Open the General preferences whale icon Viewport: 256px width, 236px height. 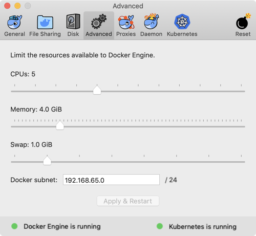point(15,22)
